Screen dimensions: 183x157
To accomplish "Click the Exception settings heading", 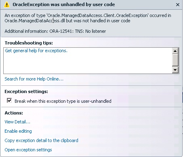I will tap(26, 91).
